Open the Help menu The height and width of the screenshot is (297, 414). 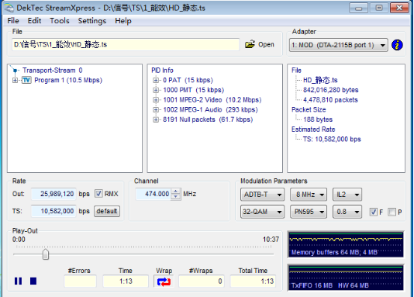coord(123,21)
